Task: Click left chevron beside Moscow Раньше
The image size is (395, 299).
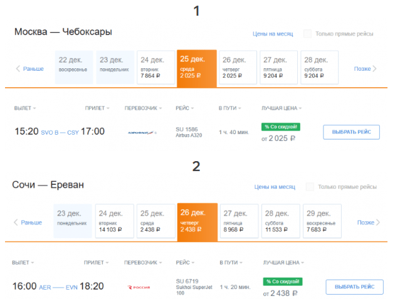Action: pos(18,68)
